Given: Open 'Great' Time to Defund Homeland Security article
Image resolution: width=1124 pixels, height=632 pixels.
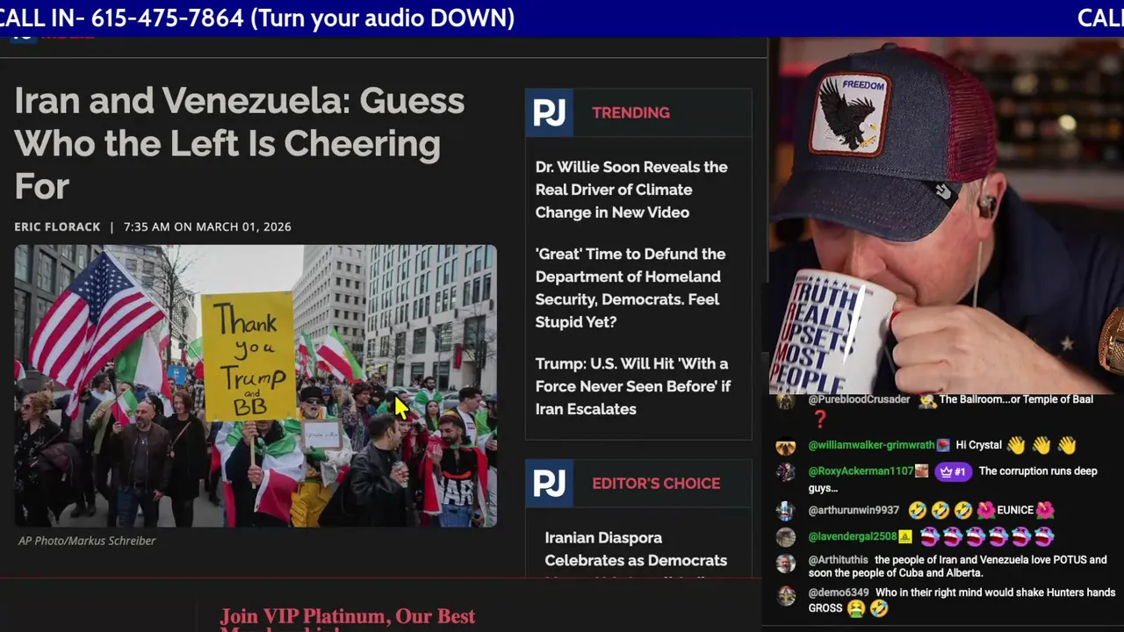Looking at the screenshot, I should pyautogui.click(x=630, y=288).
